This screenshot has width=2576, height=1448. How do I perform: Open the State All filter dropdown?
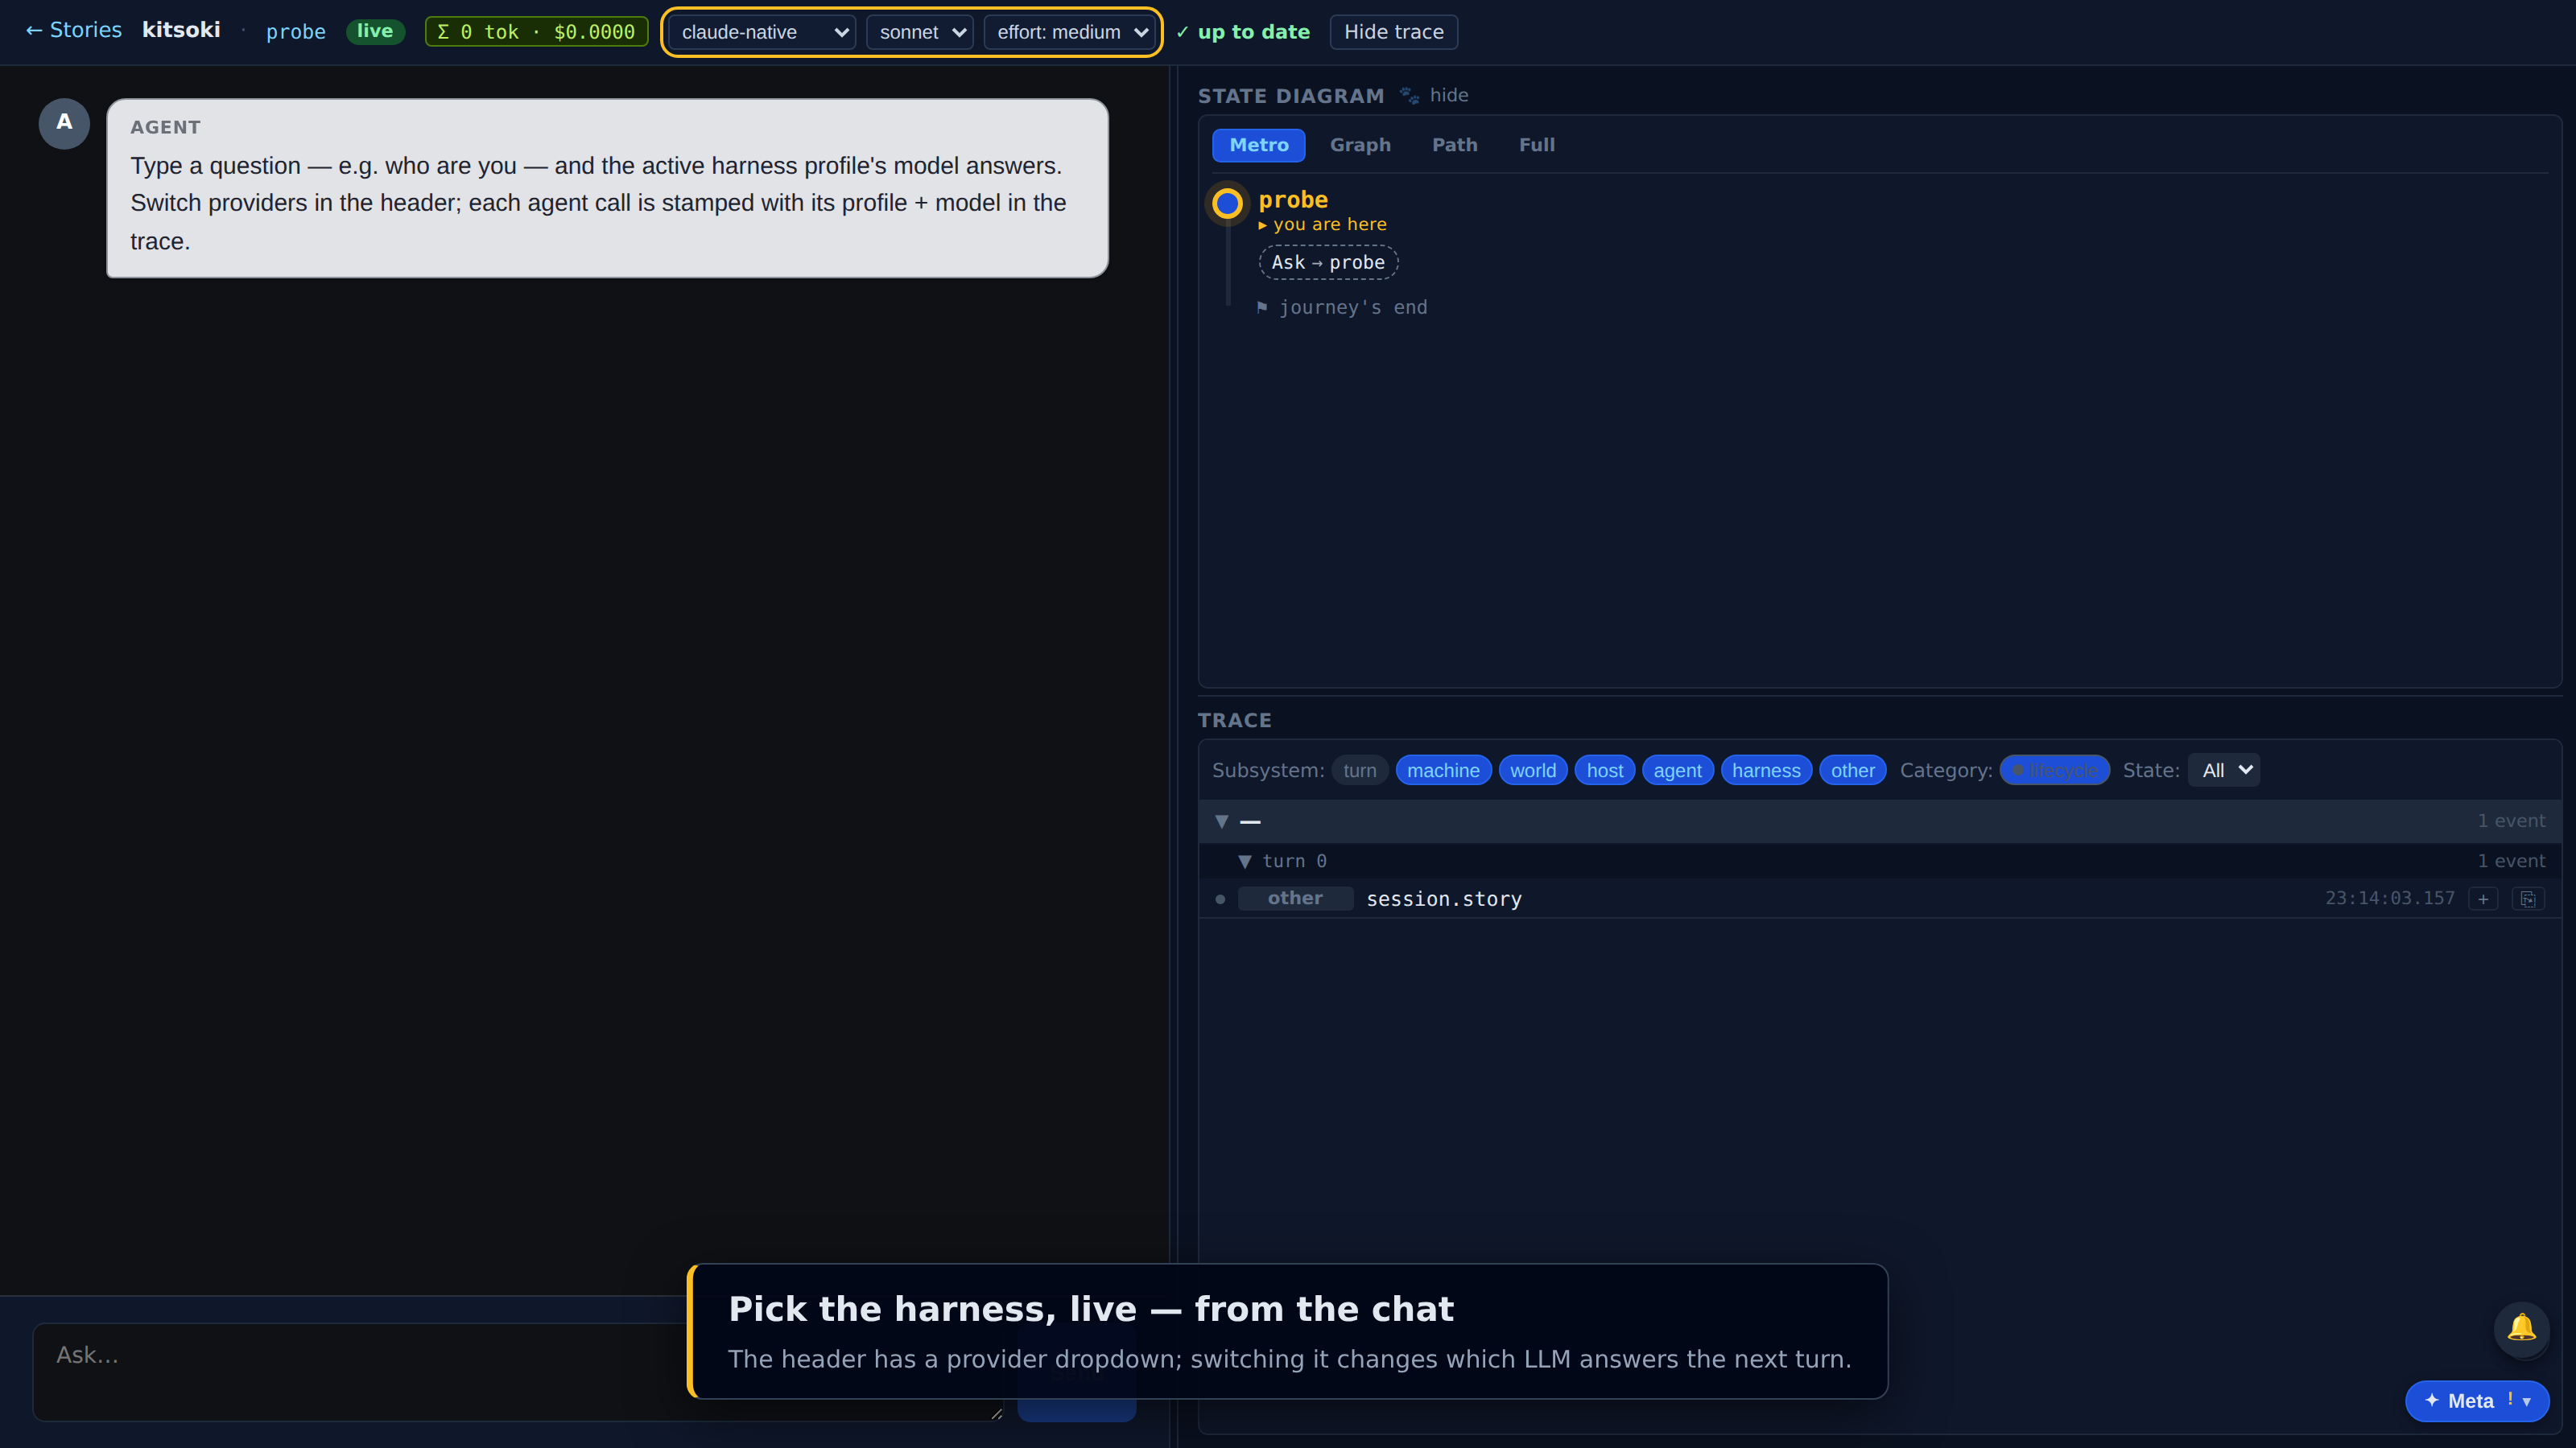(x=2224, y=771)
